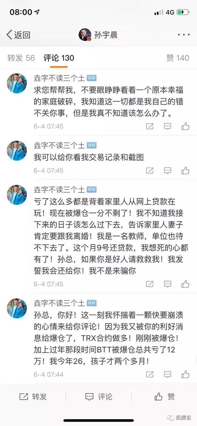Screen dimensions: 197x426
Task: Tap the 返回 back arrow
Action: (18, 35)
